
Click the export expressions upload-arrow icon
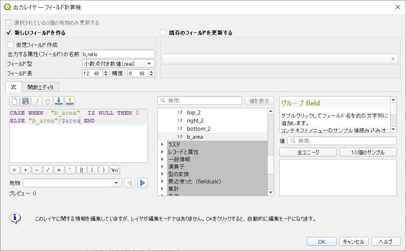[x=70, y=101]
